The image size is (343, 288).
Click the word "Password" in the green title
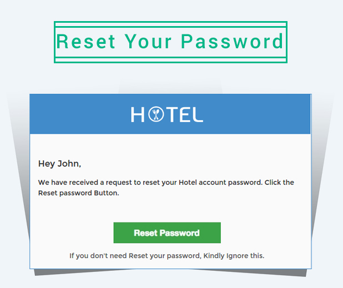(x=233, y=42)
